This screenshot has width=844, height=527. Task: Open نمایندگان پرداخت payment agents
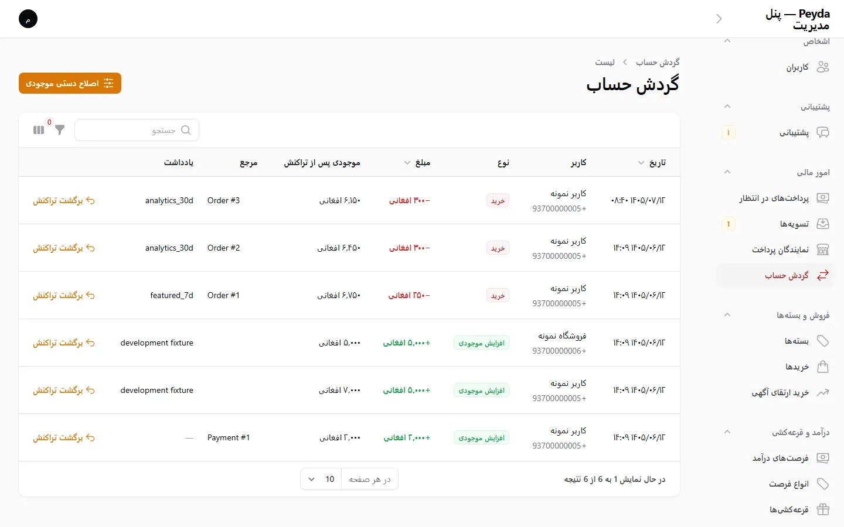point(775,250)
